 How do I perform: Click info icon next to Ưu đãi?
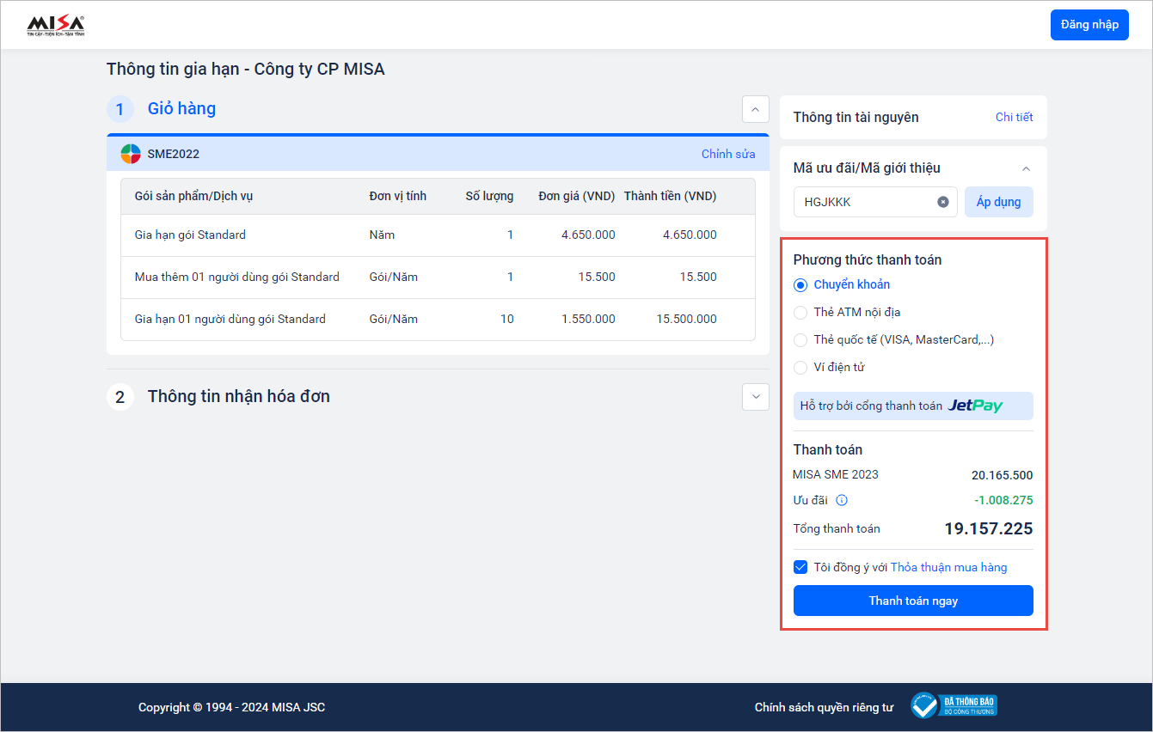(842, 500)
